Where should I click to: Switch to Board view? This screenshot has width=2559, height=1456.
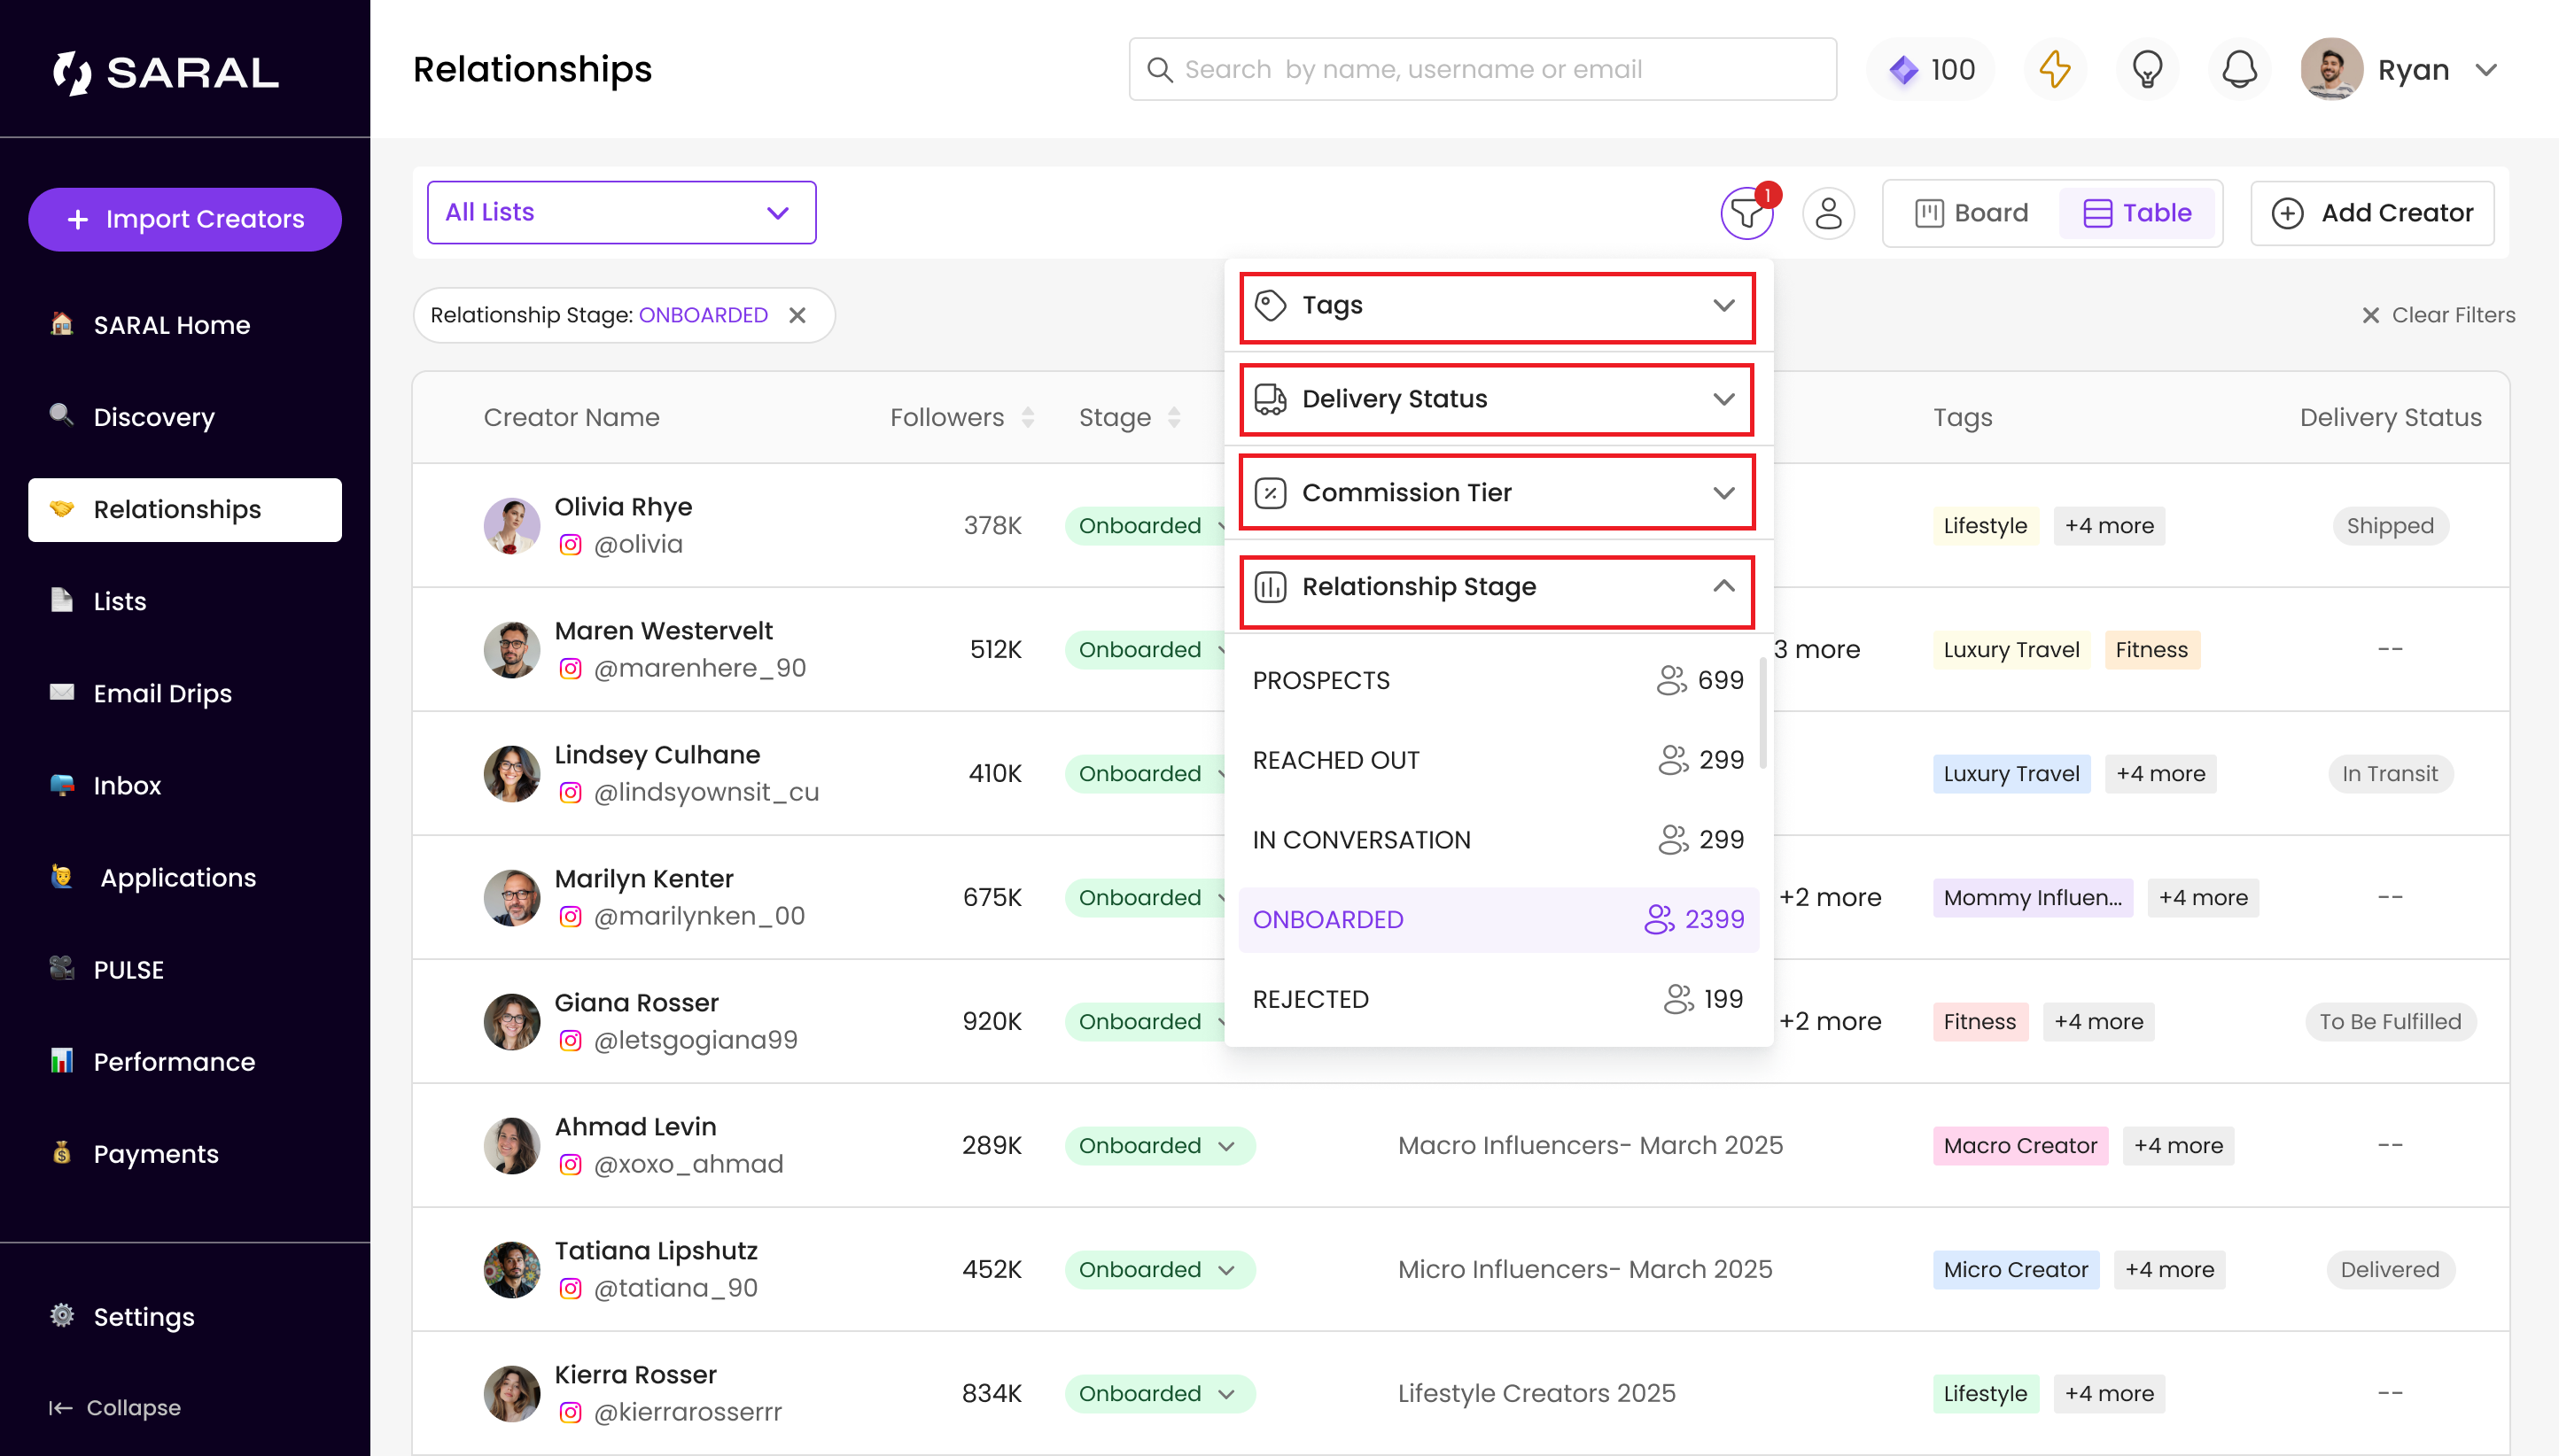click(x=1972, y=213)
